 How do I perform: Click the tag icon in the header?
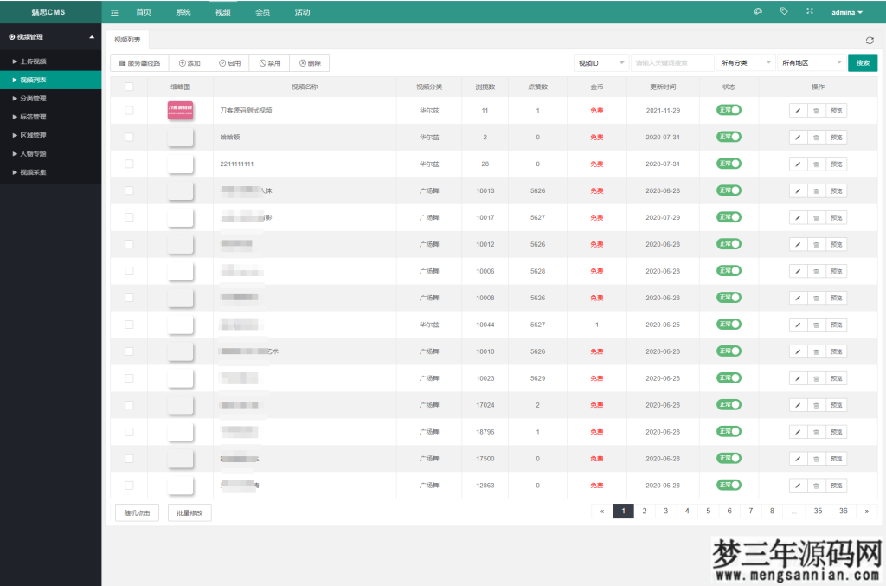point(786,12)
